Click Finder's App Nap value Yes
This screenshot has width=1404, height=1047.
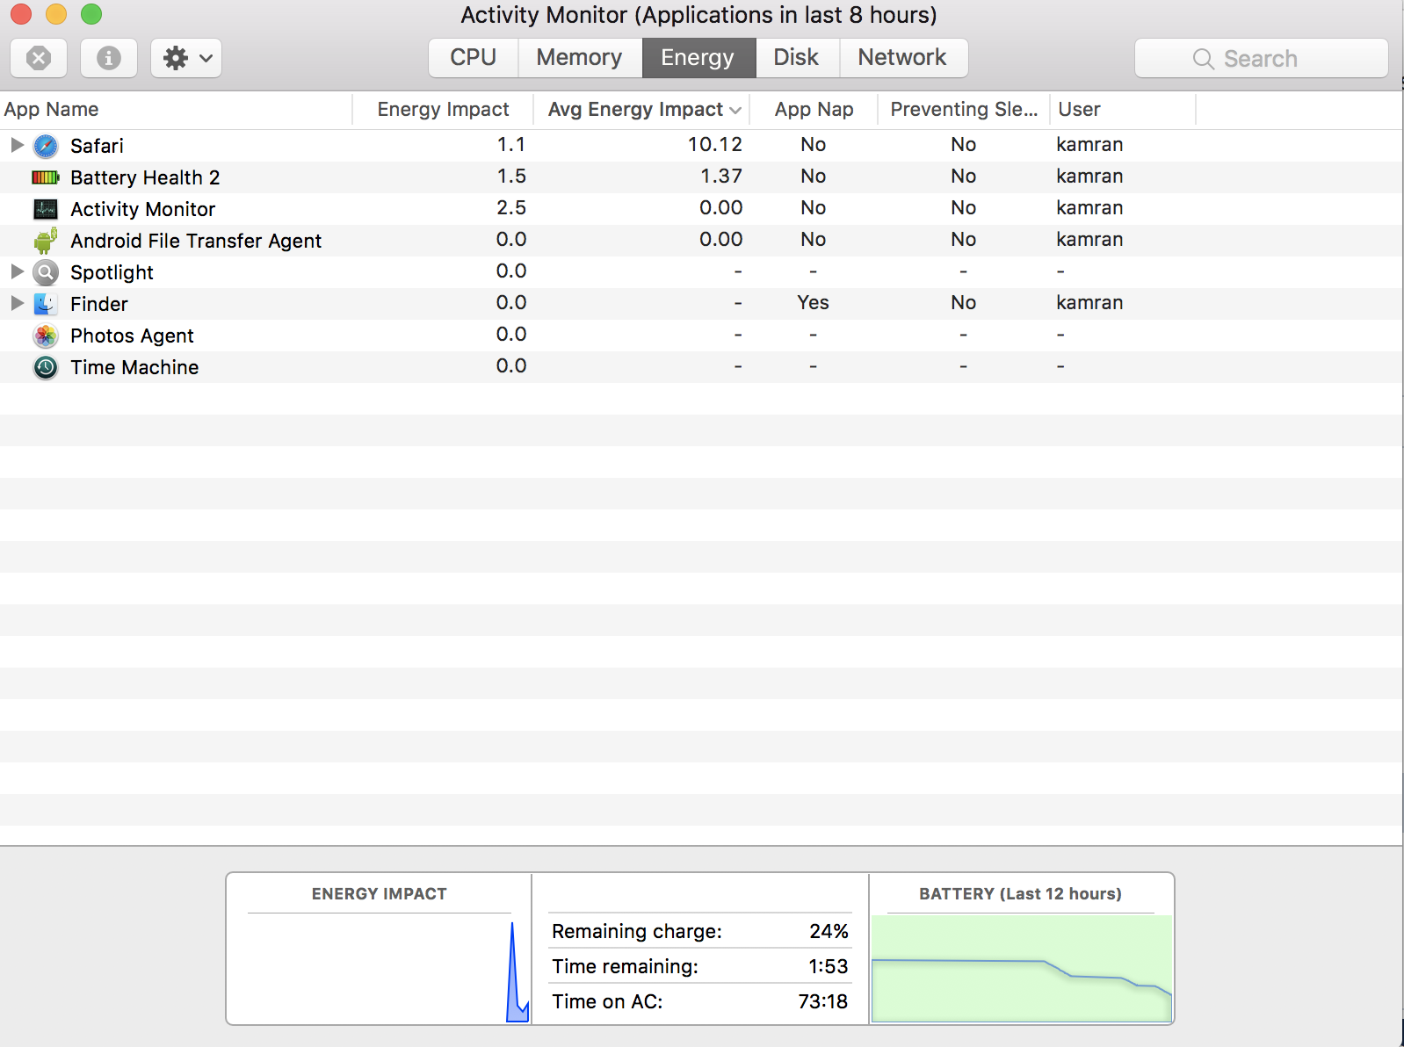click(x=814, y=302)
